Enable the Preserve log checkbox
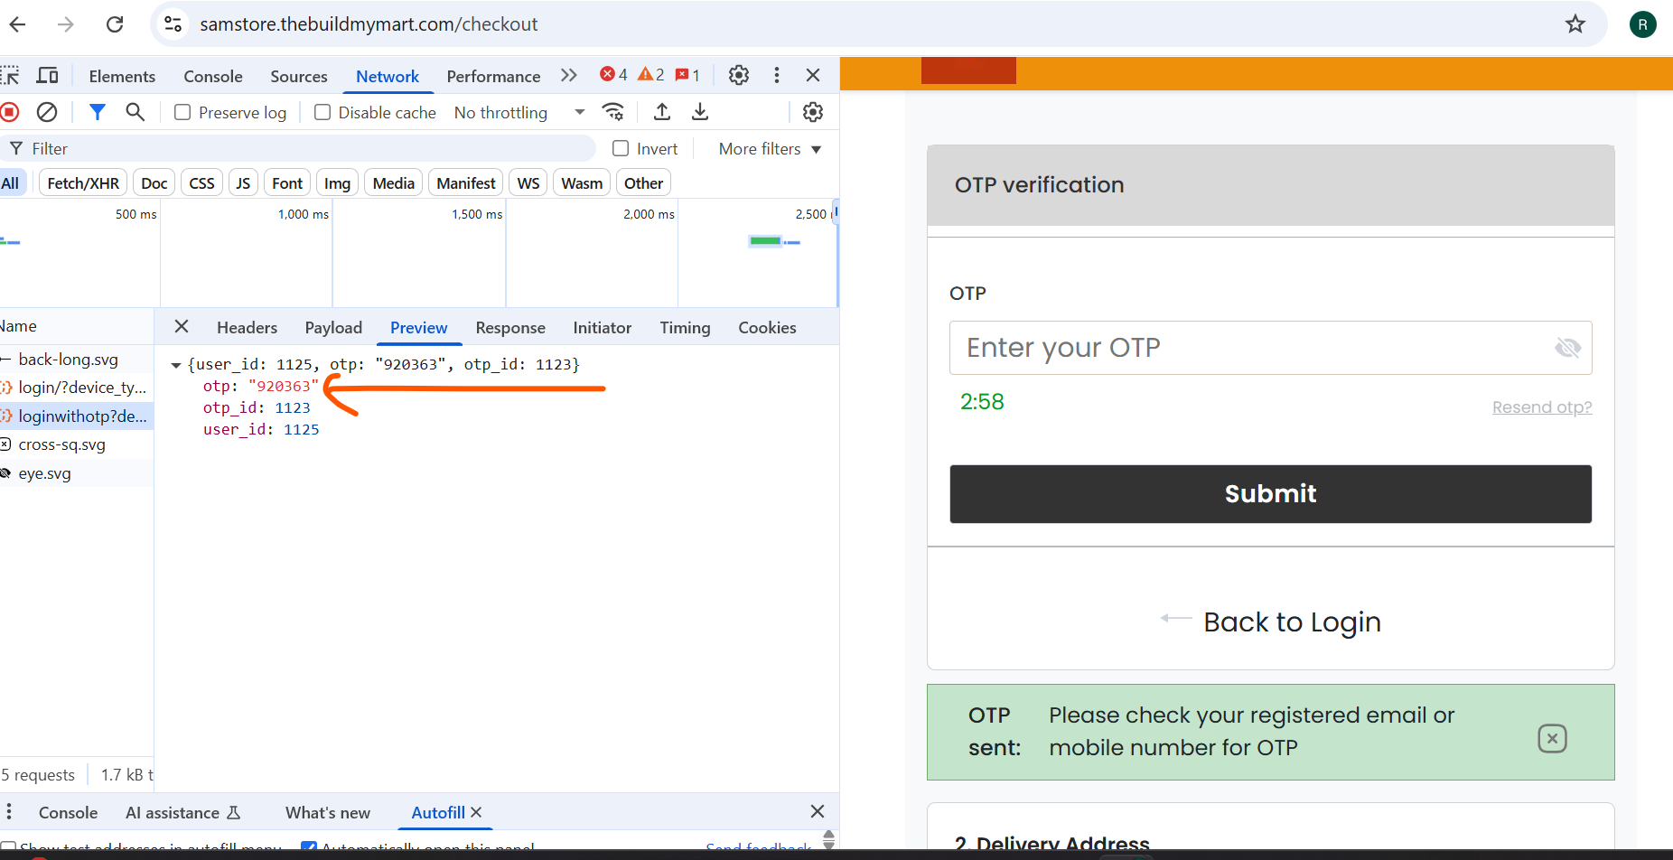 182,112
